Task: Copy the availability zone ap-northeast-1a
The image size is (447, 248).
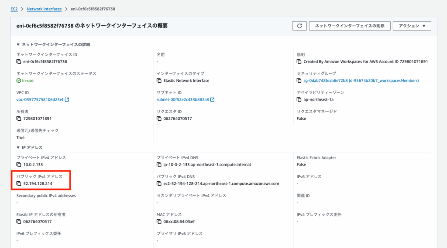Action: coord(299,99)
